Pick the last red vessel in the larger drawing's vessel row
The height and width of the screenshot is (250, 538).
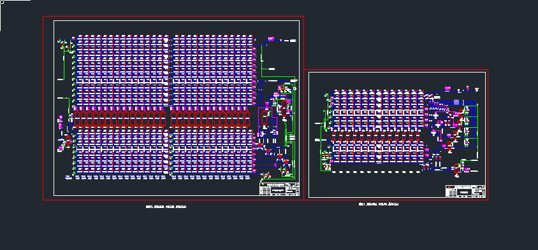click(247, 118)
